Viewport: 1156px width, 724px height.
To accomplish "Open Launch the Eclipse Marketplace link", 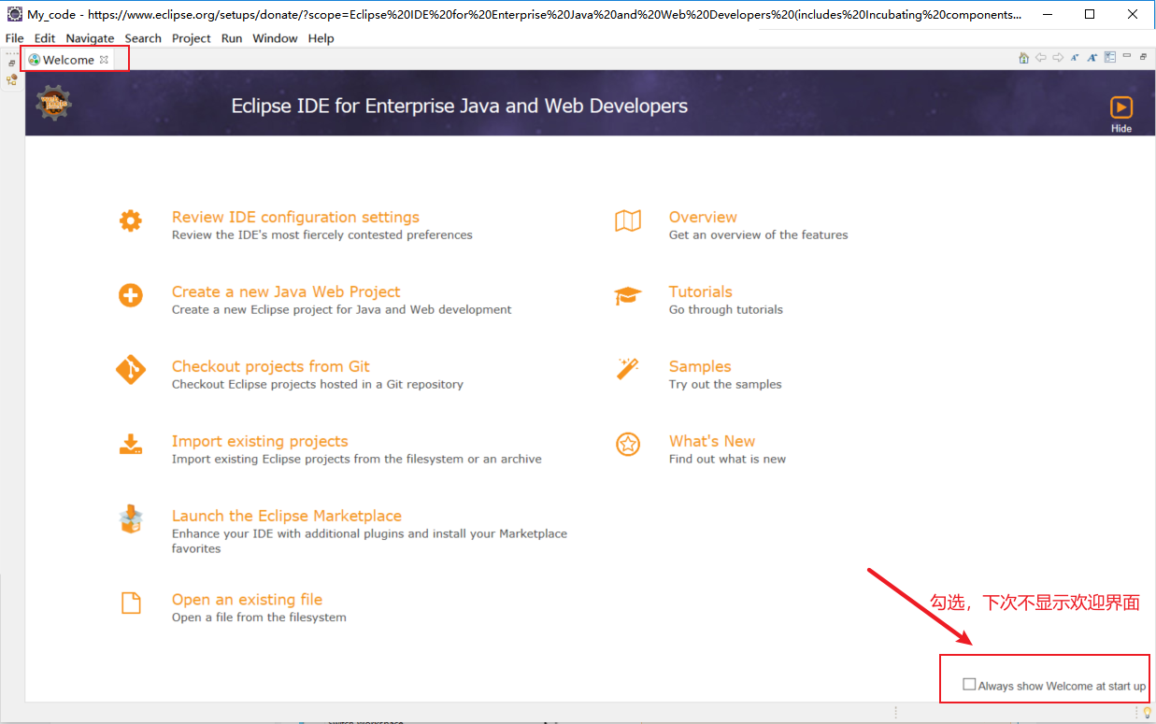I will (287, 516).
